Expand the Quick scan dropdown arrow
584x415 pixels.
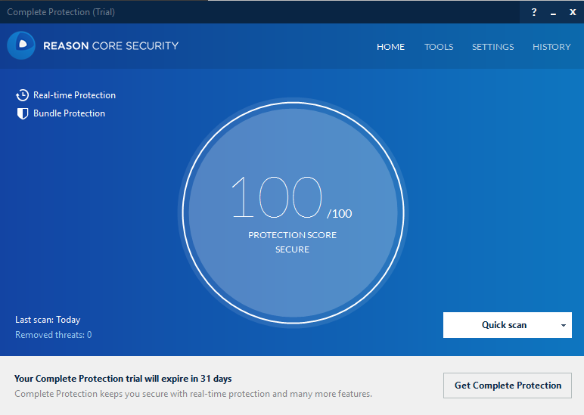pos(563,325)
